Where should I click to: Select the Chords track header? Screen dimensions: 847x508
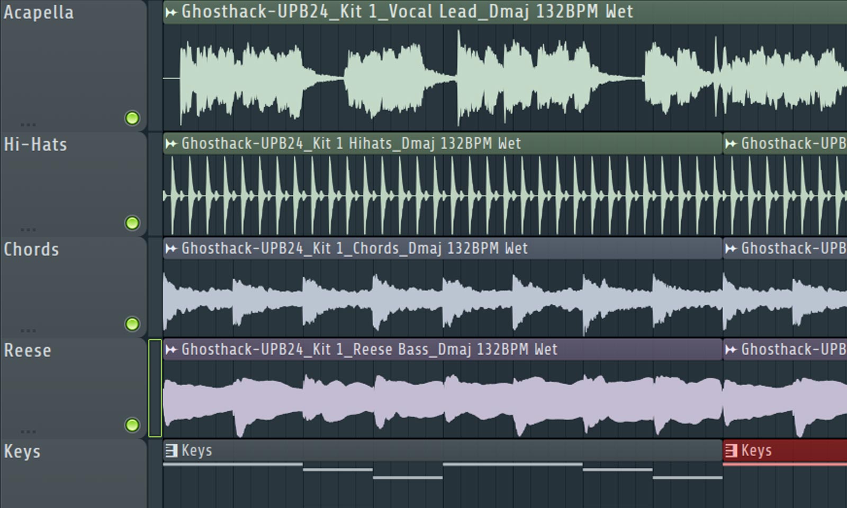pos(73,287)
